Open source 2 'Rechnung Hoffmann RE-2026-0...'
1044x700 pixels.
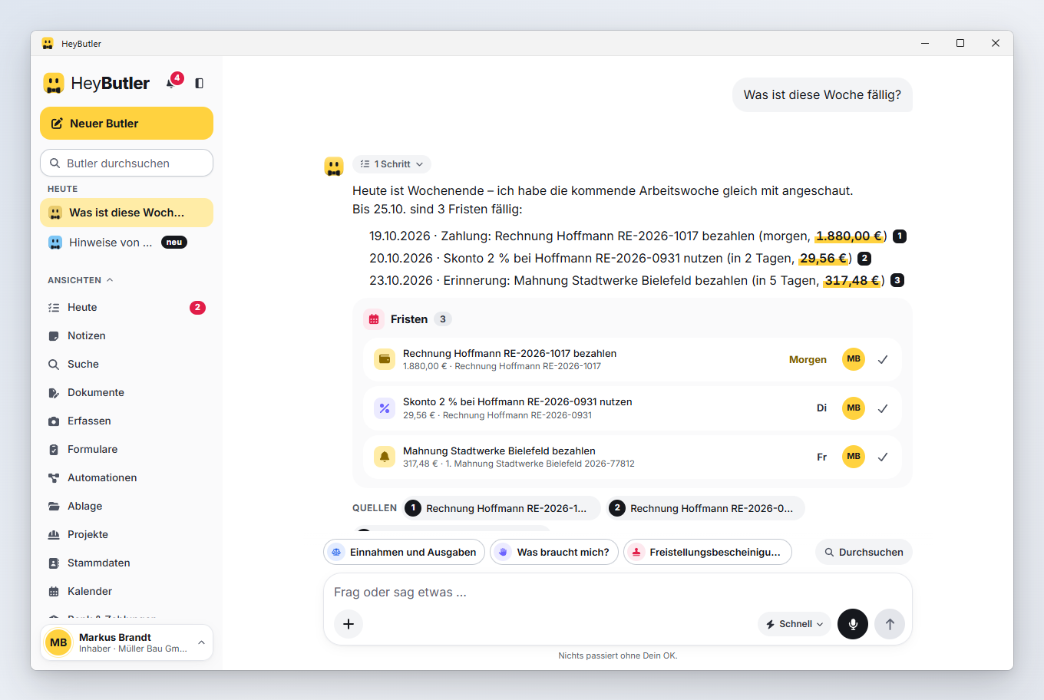[x=706, y=508]
